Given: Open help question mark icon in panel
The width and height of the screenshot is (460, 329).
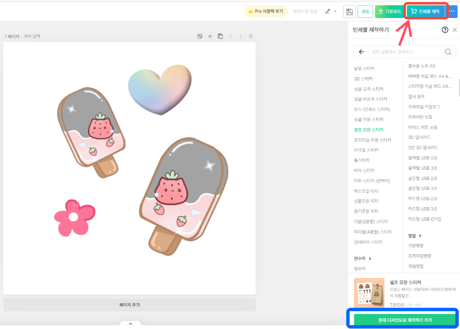Looking at the screenshot, I should tap(445, 30).
